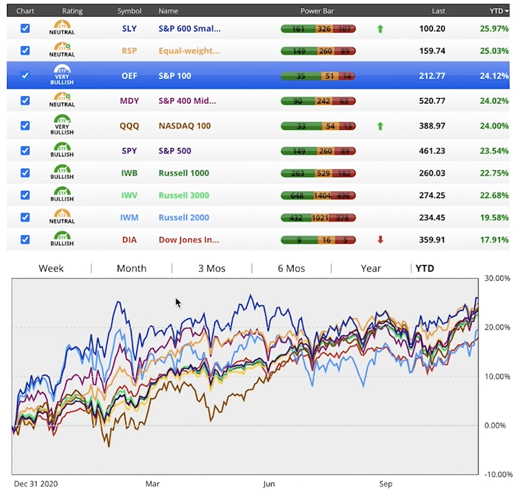Uncheck the RSP chart checkbox

pyautogui.click(x=25, y=50)
